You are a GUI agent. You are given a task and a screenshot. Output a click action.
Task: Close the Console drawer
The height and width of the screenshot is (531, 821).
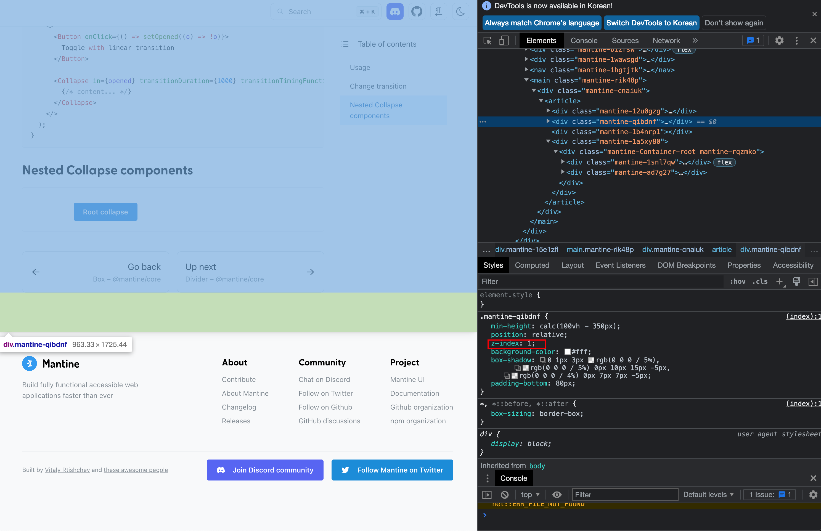[x=814, y=478]
